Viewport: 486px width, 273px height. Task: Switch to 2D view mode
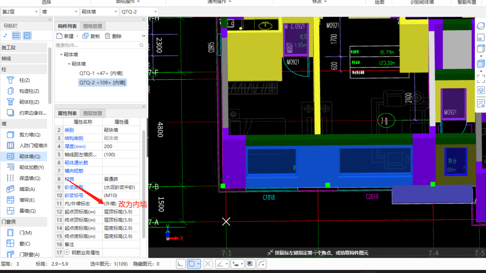(481, 37)
